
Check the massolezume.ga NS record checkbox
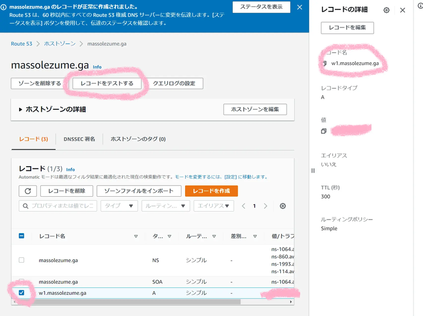(22, 260)
